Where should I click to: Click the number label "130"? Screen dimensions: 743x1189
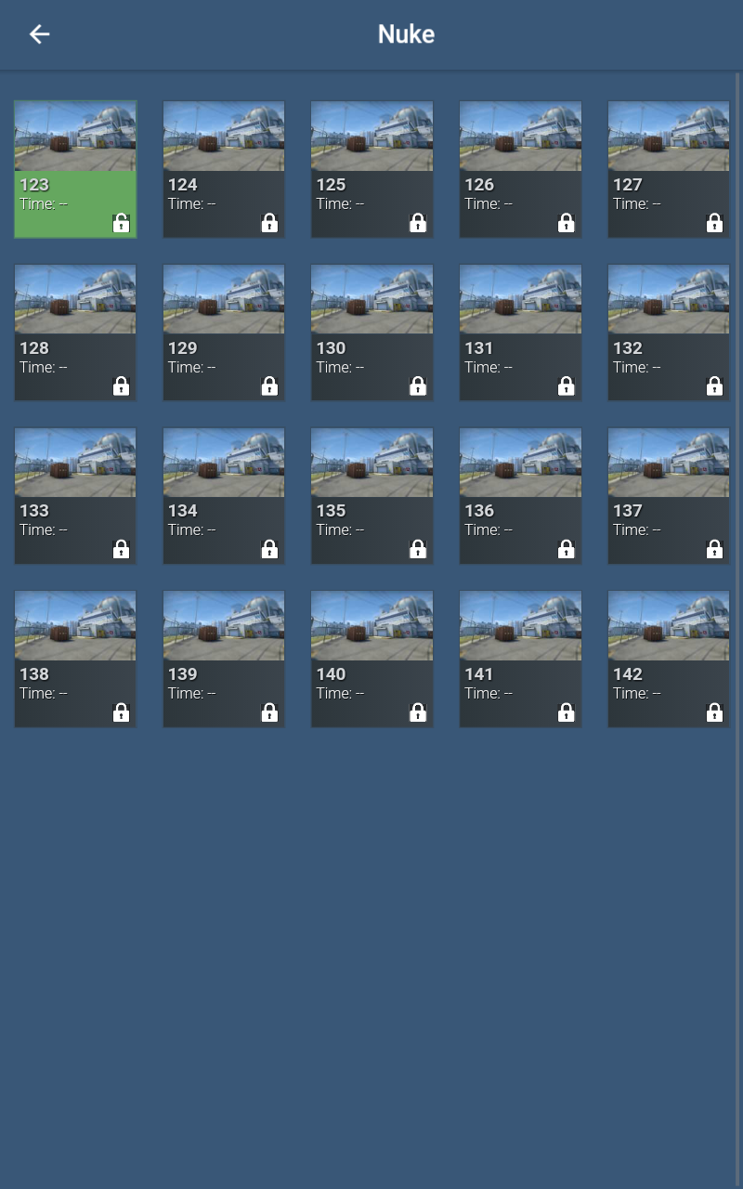[331, 348]
